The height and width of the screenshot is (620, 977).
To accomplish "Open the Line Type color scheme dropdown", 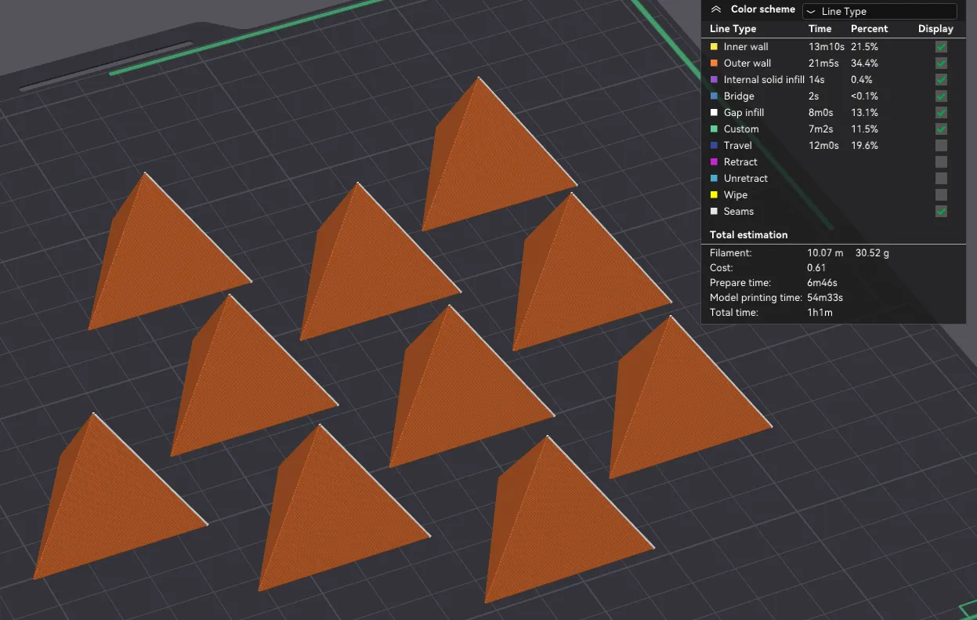I will point(879,12).
